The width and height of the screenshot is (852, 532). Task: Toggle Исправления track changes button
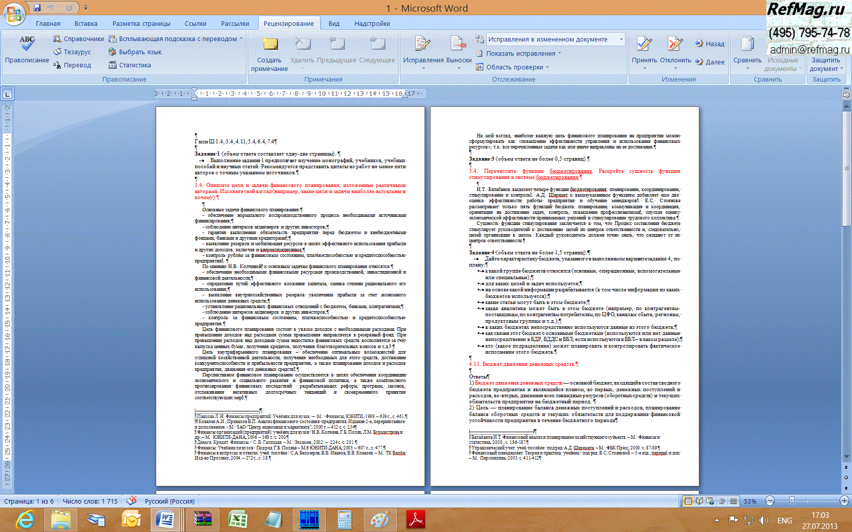pos(422,45)
